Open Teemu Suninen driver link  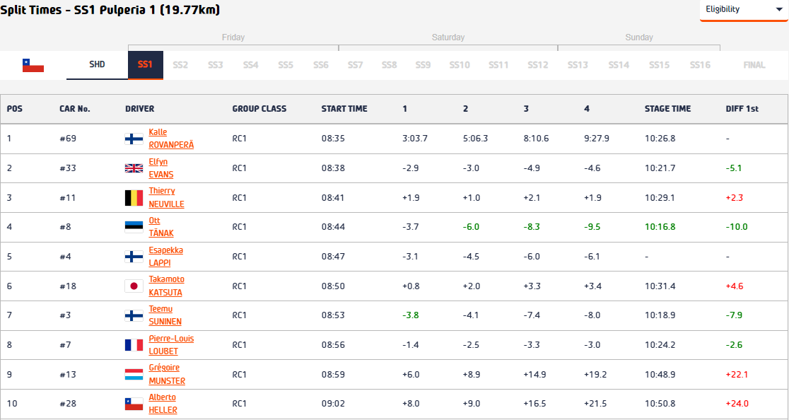click(165, 315)
